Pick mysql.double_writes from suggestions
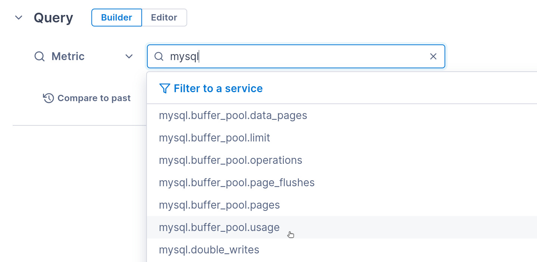 (x=209, y=250)
